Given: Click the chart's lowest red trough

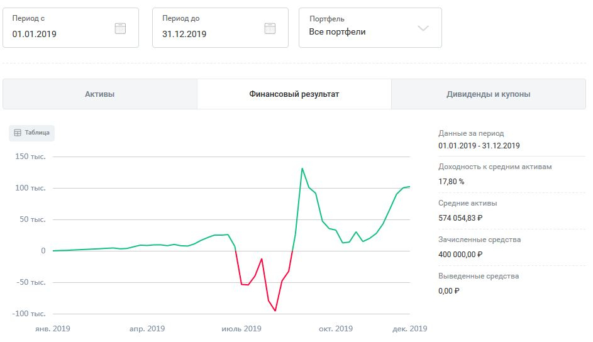Looking at the screenshot, I should [x=275, y=311].
